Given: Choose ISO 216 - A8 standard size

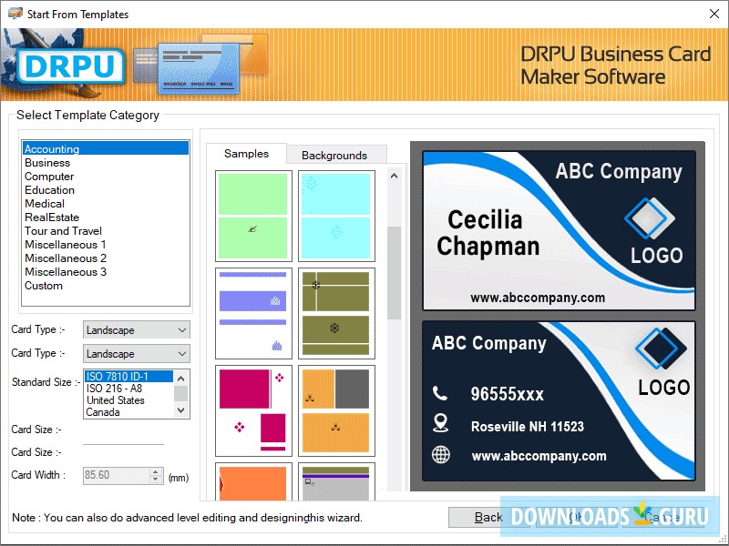Looking at the screenshot, I should pyautogui.click(x=115, y=389).
